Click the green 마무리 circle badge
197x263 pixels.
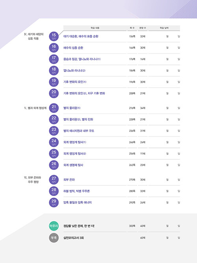pyautogui.click(x=54, y=226)
